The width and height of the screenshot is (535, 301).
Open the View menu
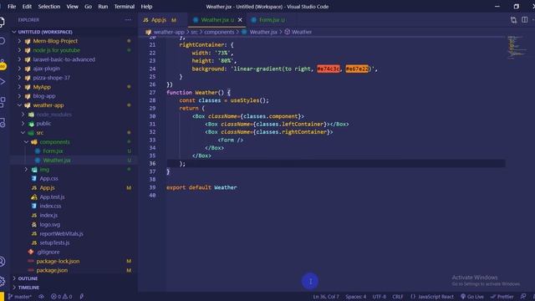click(72, 7)
